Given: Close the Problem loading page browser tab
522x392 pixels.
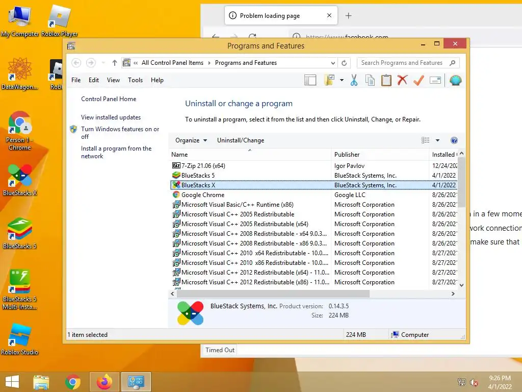Looking at the screenshot, I should point(329,15).
